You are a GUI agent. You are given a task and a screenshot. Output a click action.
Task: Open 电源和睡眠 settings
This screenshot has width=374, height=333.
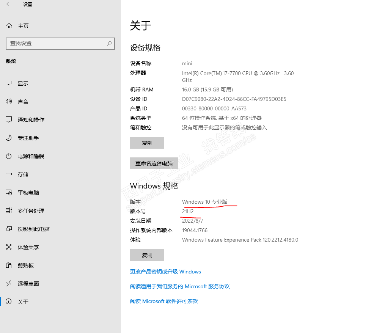pyautogui.click(x=31, y=156)
